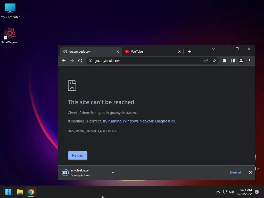Viewport: 264px width, 198px height.
Task: Select the go.anydesk.com tab
Action: [91, 52]
